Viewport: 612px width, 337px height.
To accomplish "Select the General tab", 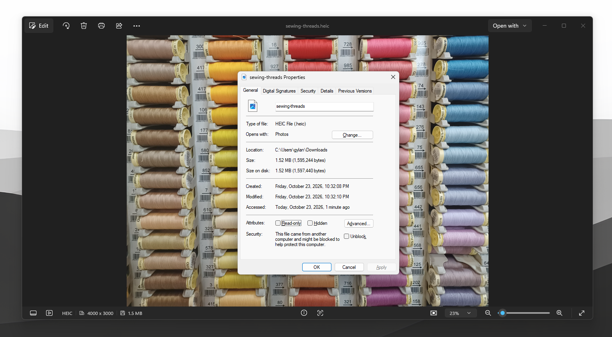I will 250,91.
